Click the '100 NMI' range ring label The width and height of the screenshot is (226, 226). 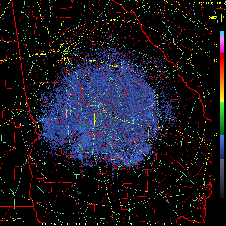pyautogui.click(x=113, y=20)
